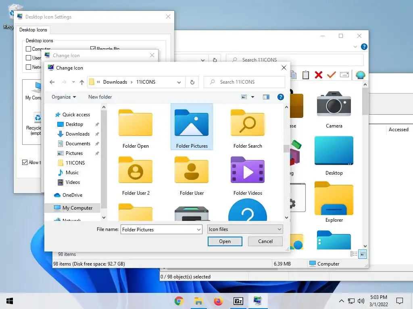The height and width of the screenshot is (309, 413).
Task: Open the Windows Start menu
Action: (10, 301)
